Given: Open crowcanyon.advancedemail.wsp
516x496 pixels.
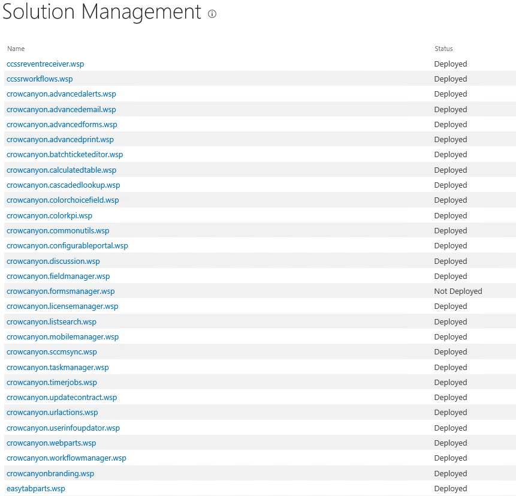Looking at the screenshot, I should (x=61, y=109).
